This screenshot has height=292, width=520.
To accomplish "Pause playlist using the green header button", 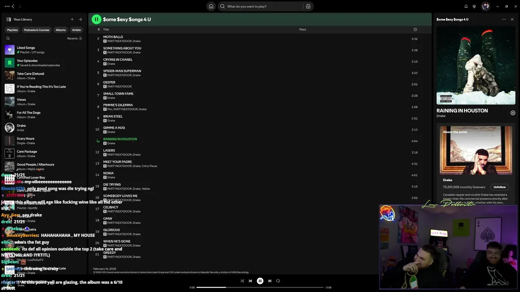I will coord(96,19).
